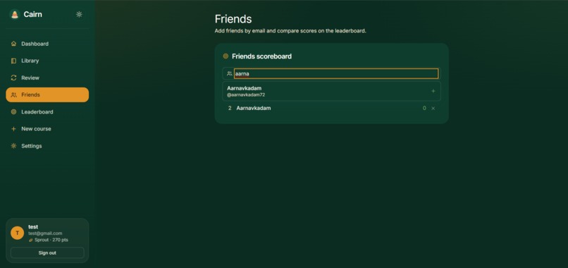Click the orange T user avatar
Viewport: 568px width, 268px height.
tap(18, 233)
